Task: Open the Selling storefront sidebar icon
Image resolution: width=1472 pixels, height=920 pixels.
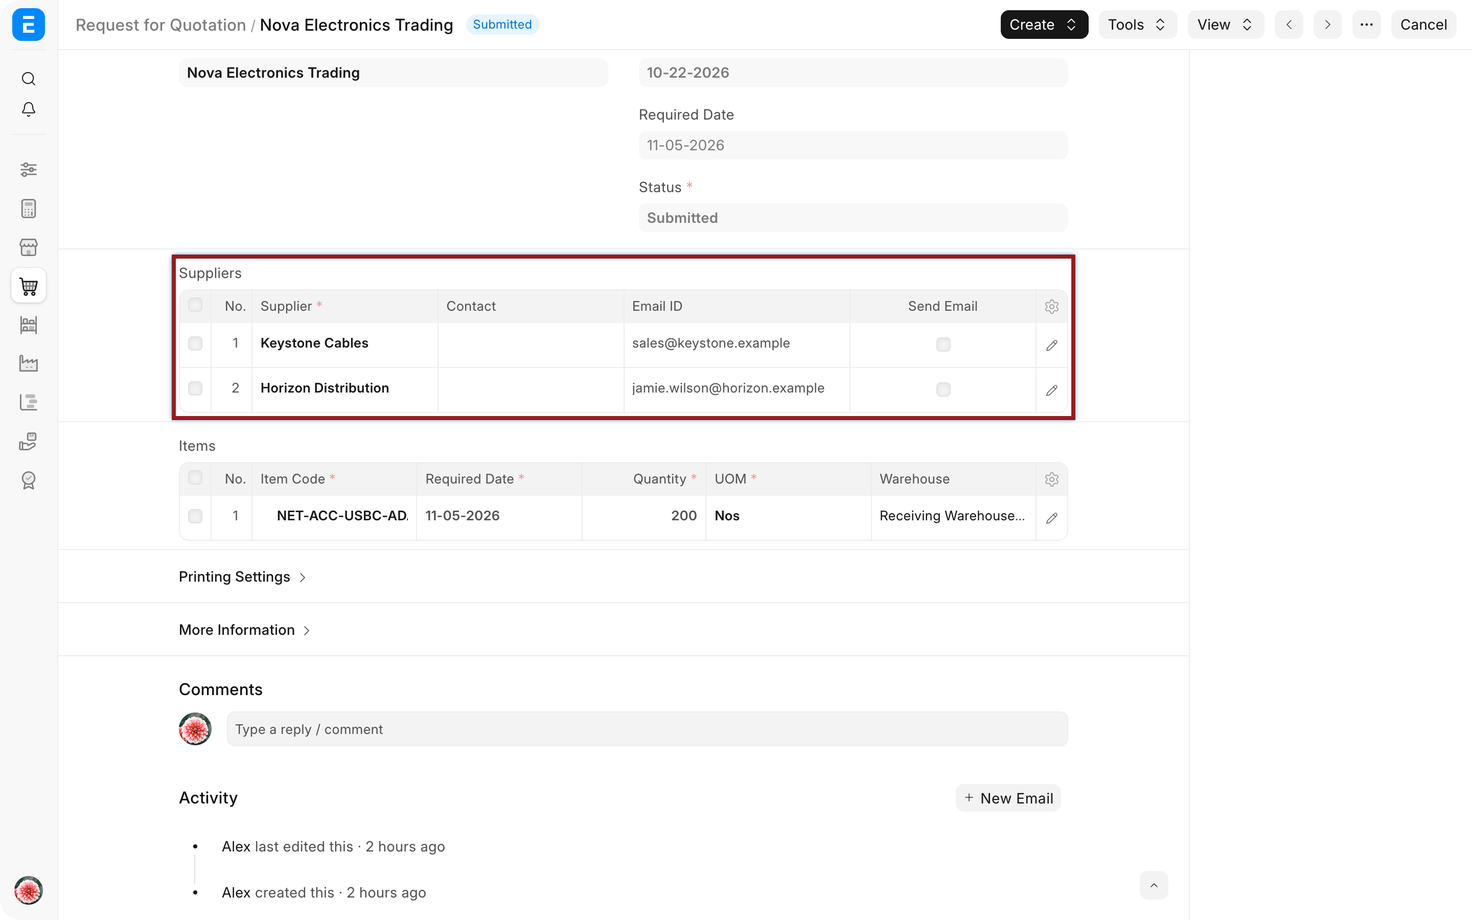Action: coord(29,247)
